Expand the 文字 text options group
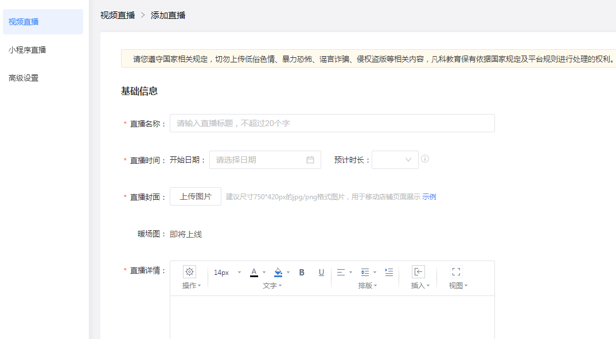This screenshot has height=339, width=616. coord(272,286)
